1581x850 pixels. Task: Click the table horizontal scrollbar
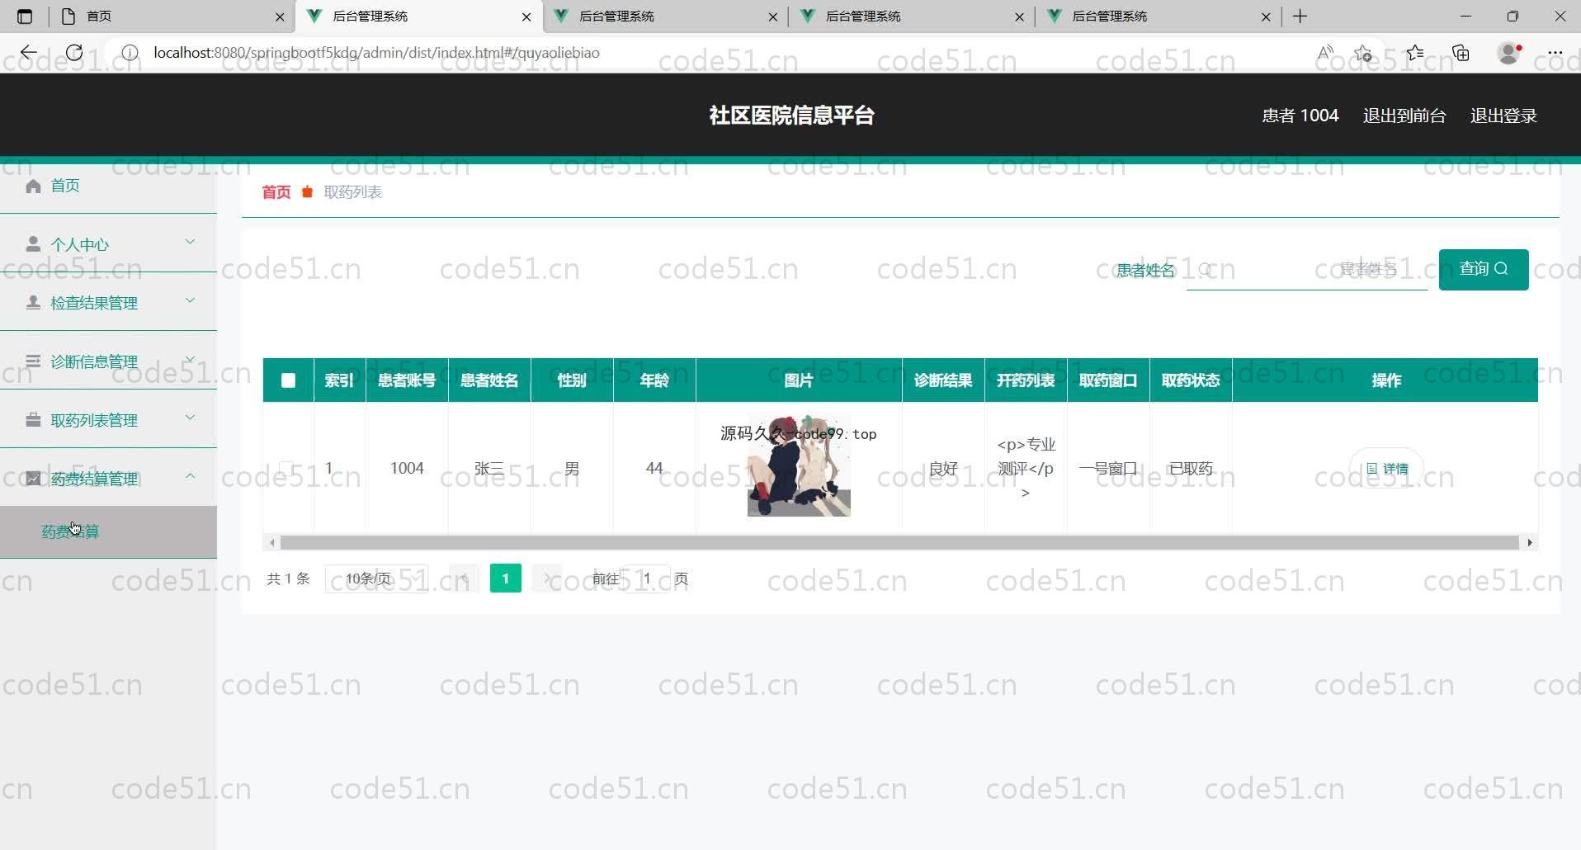(899, 542)
